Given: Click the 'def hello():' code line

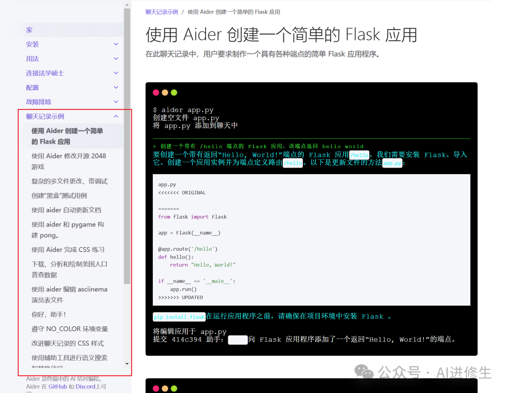Looking at the screenshot, I should 176,257.
